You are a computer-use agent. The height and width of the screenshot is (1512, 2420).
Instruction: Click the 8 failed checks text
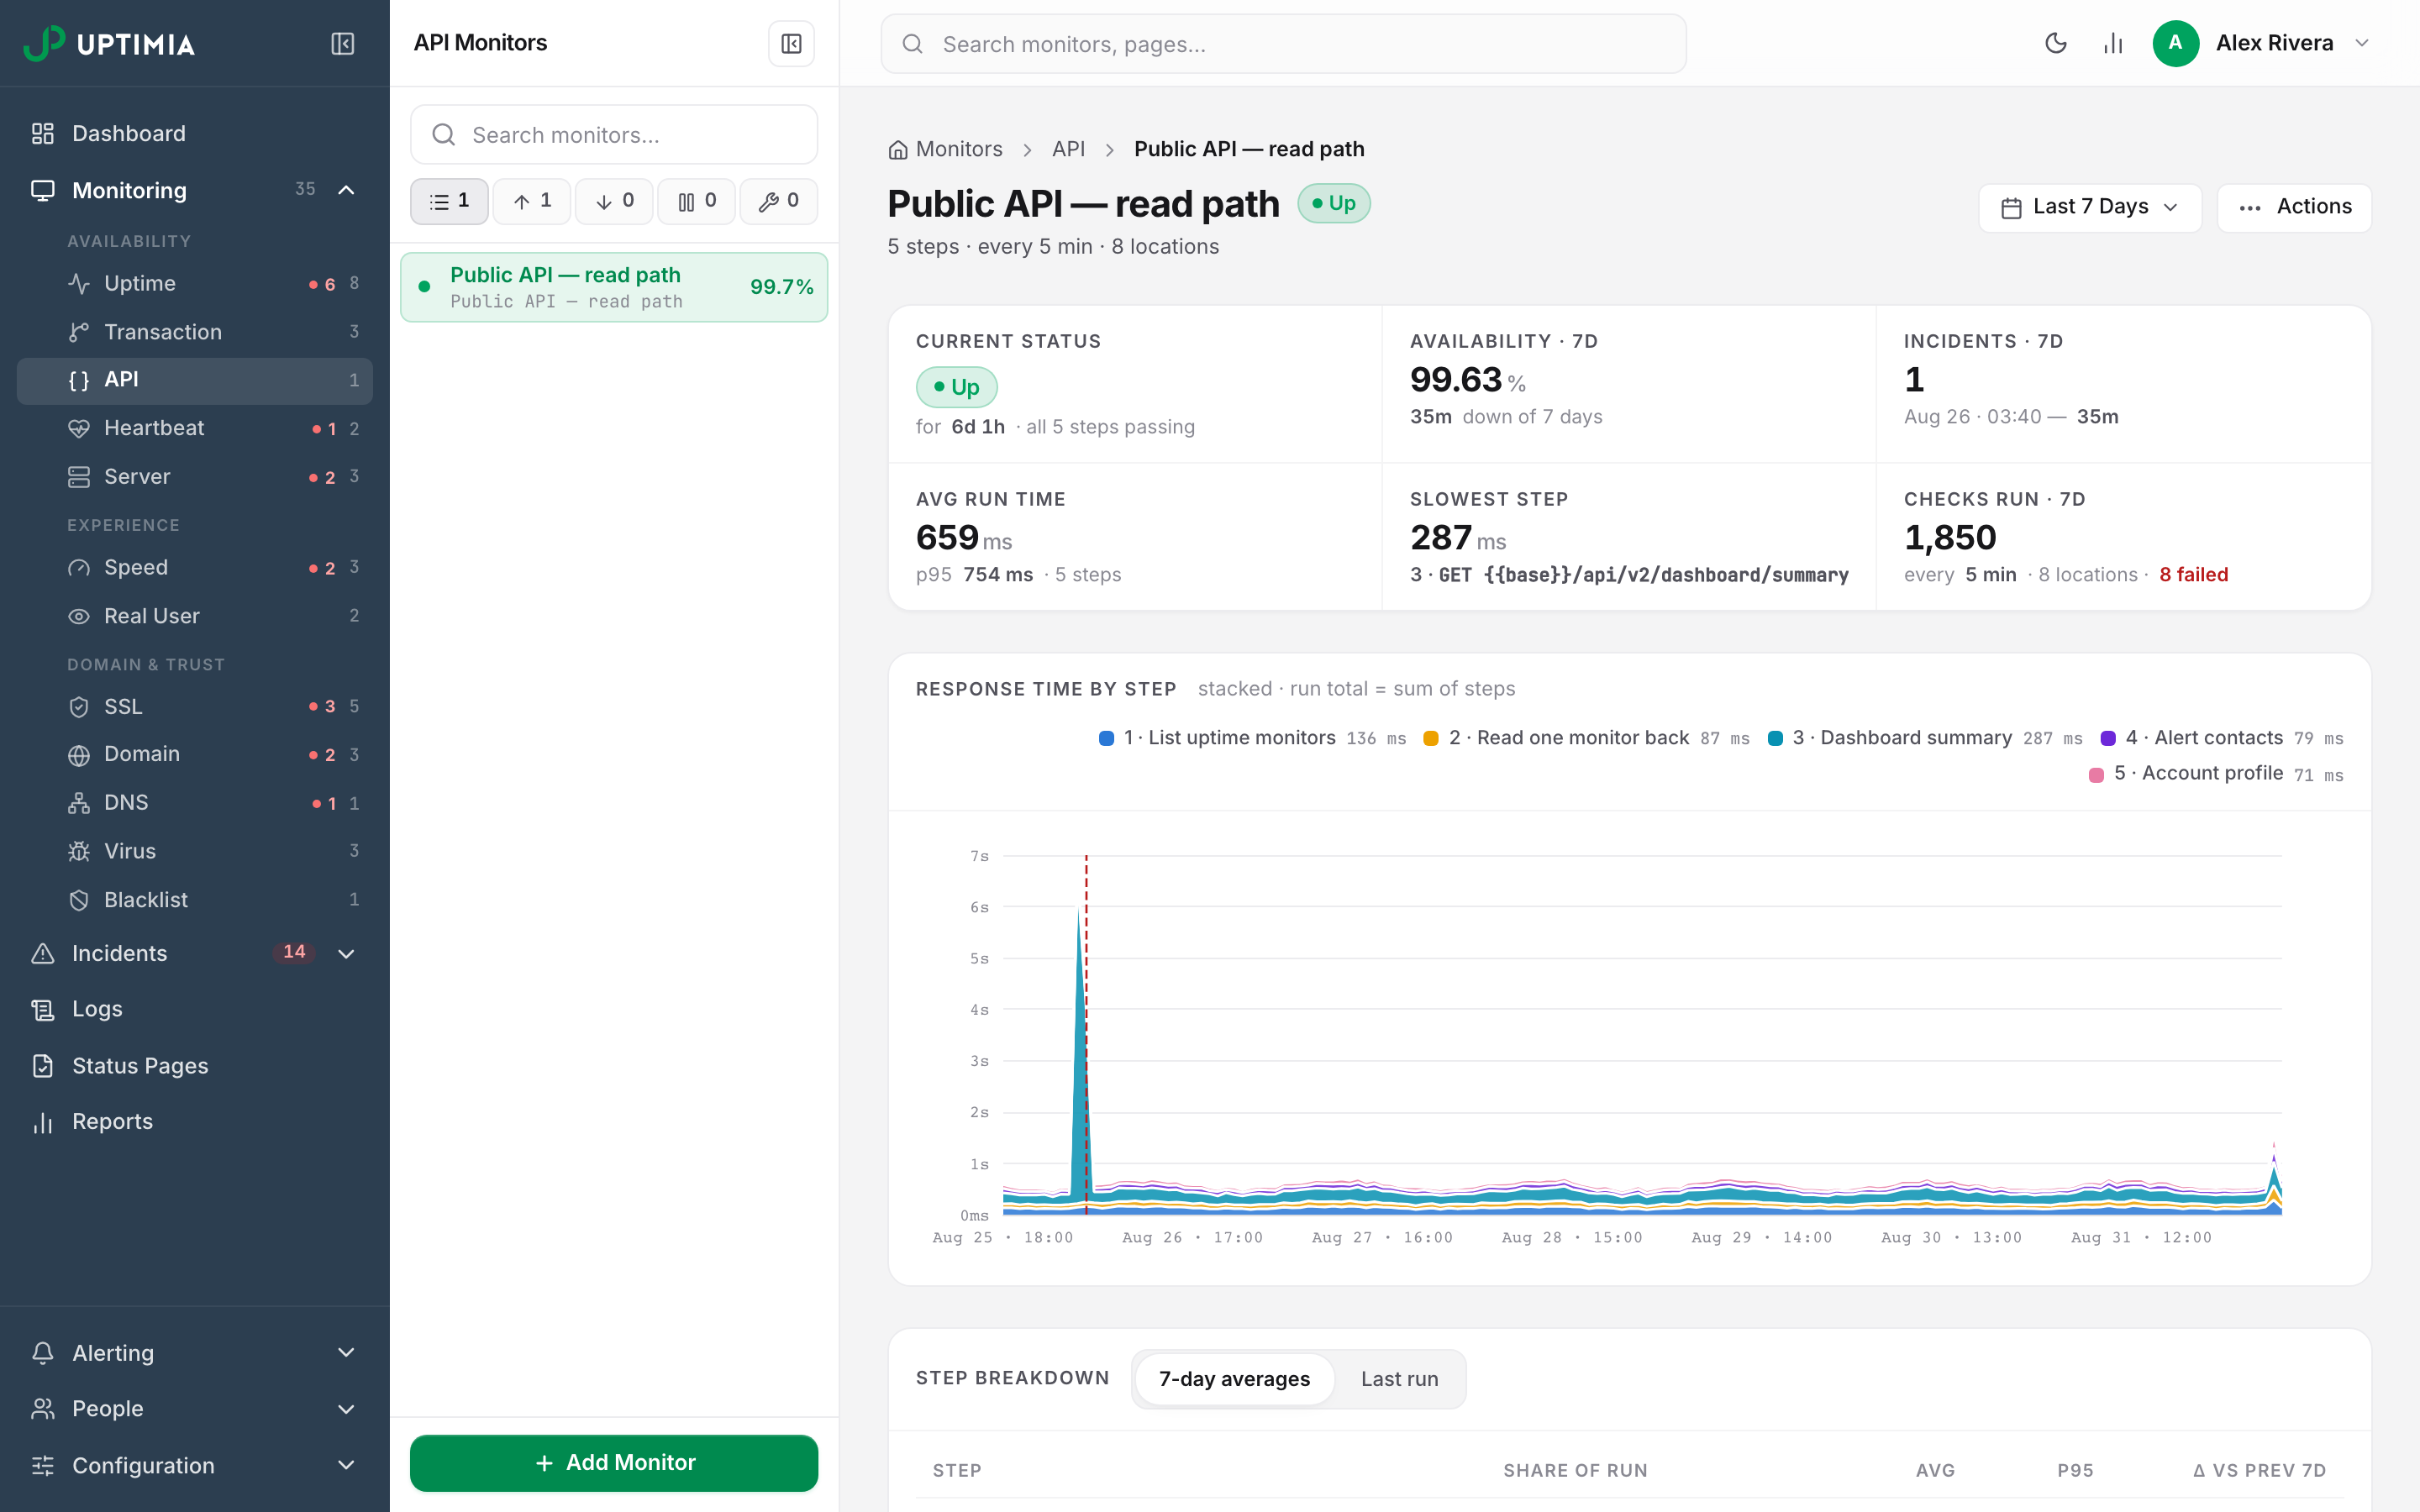[2193, 575]
